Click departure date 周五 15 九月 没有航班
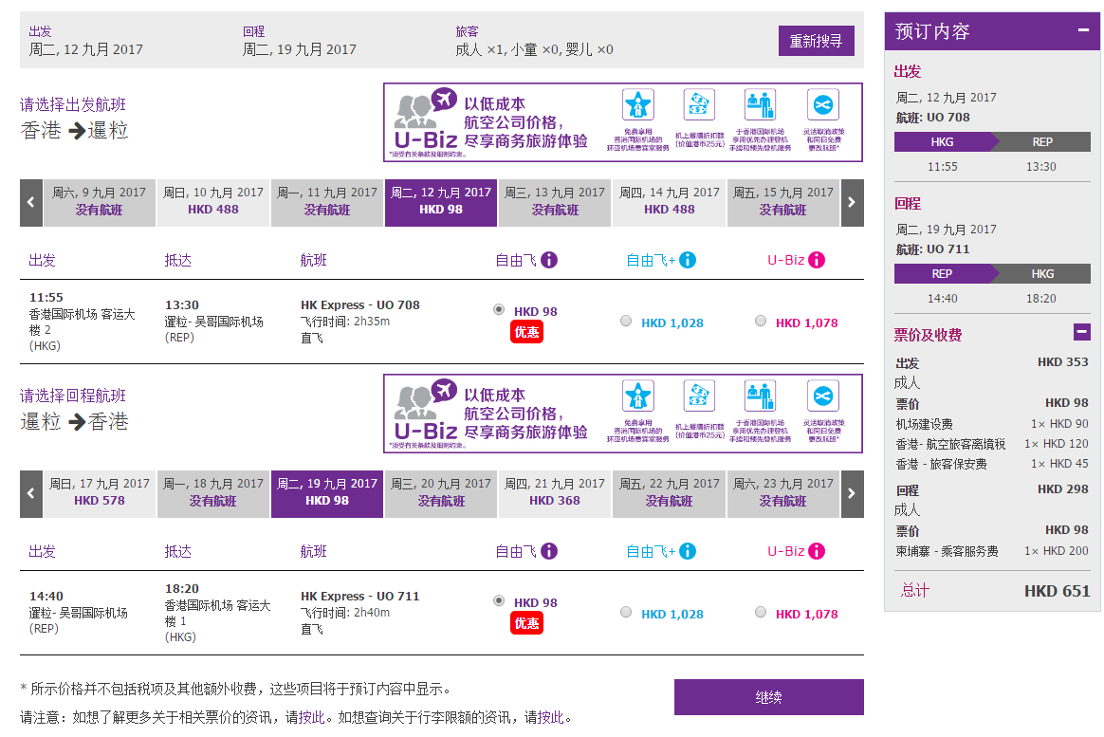This screenshot has width=1104, height=737. point(782,203)
